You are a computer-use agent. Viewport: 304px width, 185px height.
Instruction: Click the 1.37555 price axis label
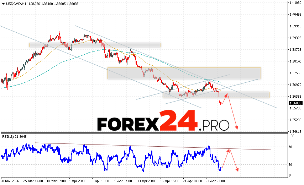pyautogui.click(x=295, y=73)
